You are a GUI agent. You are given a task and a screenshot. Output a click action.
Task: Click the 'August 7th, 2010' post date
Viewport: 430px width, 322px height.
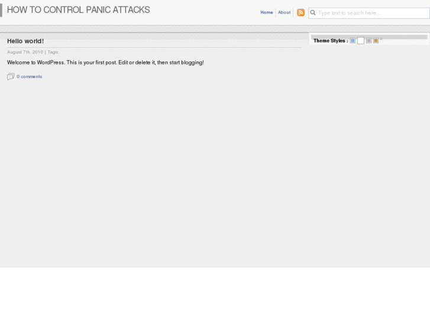click(x=25, y=52)
